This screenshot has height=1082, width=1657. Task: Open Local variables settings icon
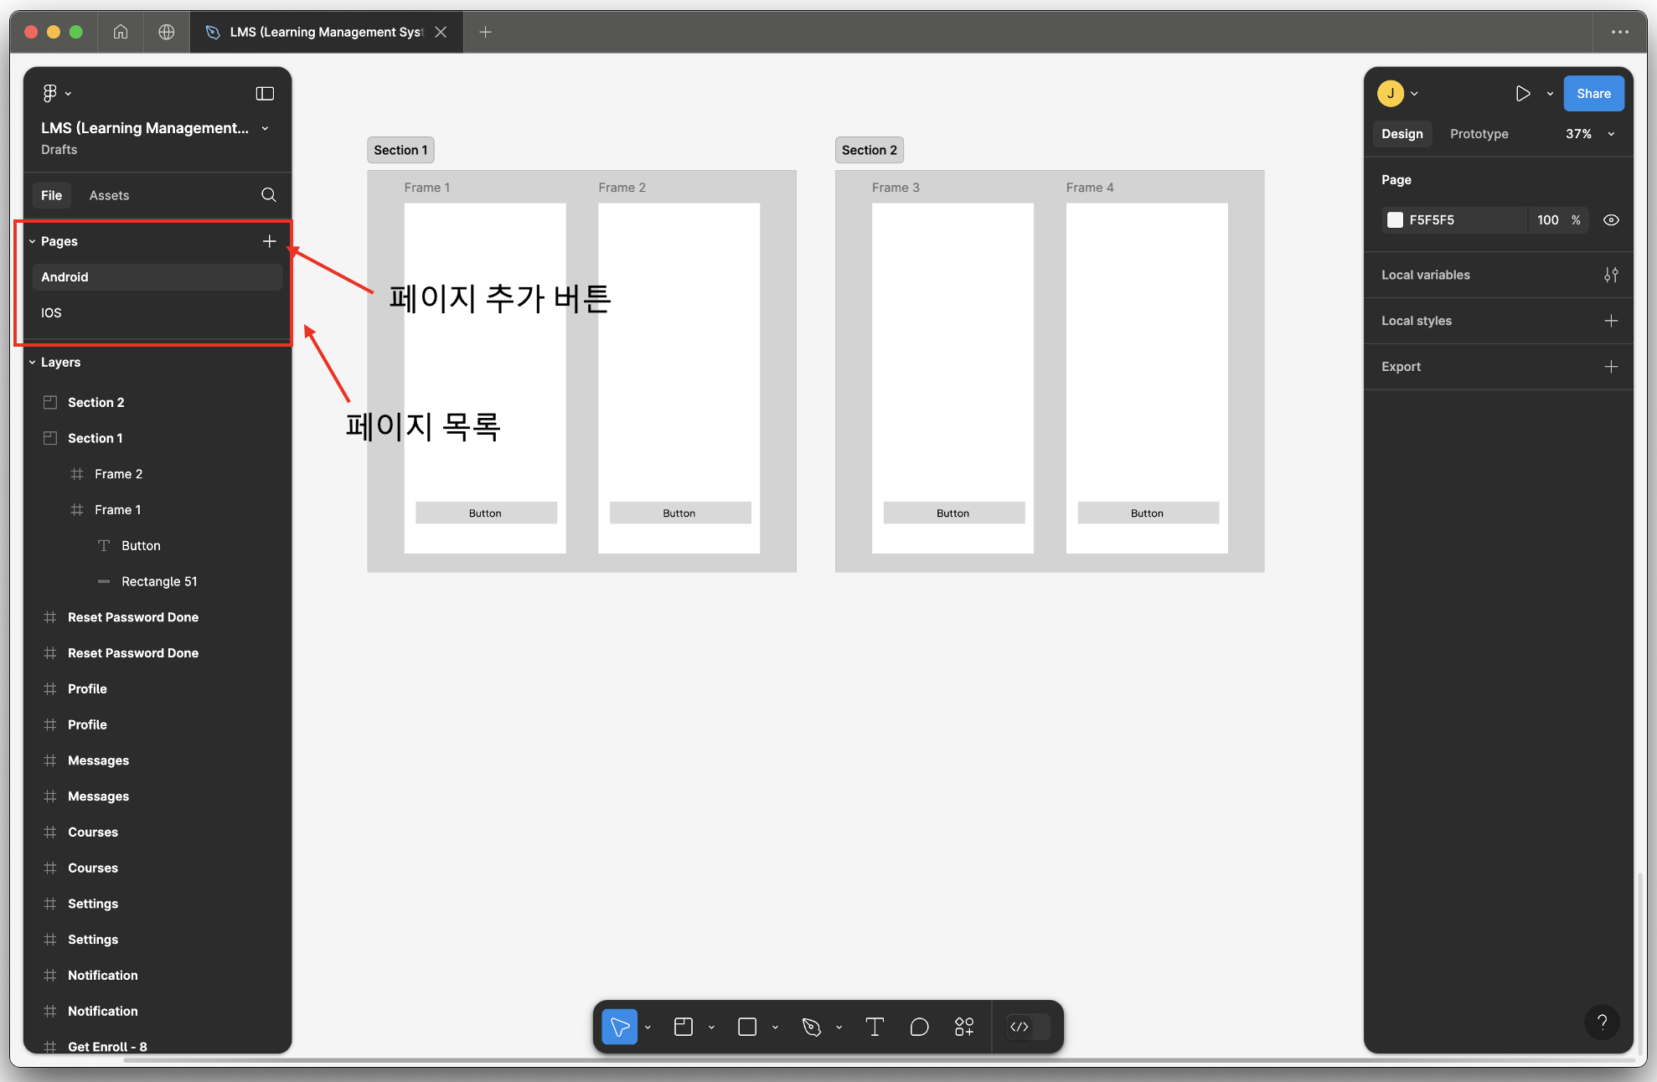[1610, 275]
